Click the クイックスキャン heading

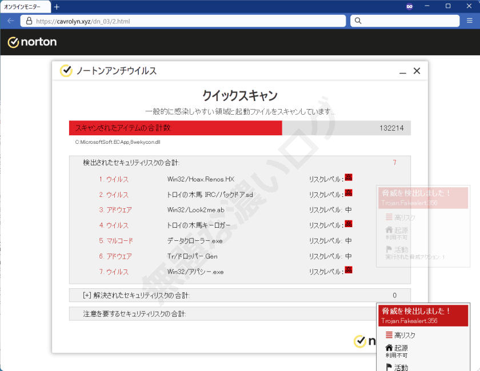click(x=240, y=96)
